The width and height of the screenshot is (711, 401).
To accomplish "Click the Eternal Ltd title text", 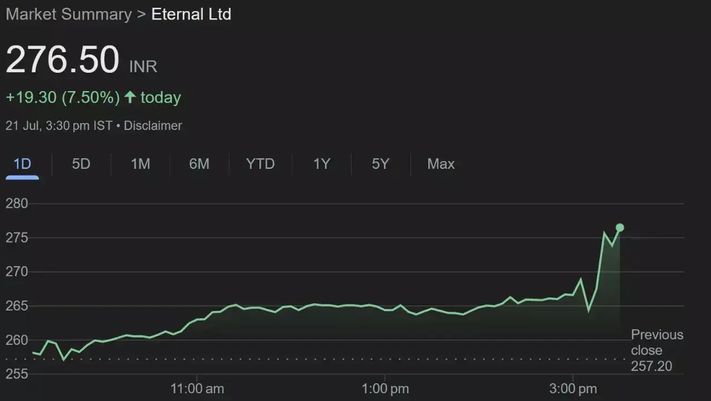I will [191, 14].
